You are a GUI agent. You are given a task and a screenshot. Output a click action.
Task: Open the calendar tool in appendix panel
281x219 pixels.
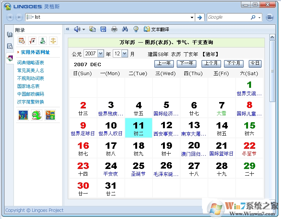[22, 41]
